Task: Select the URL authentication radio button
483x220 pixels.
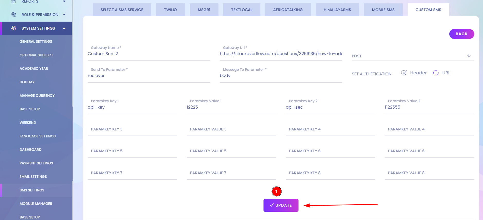Action: [436, 73]
